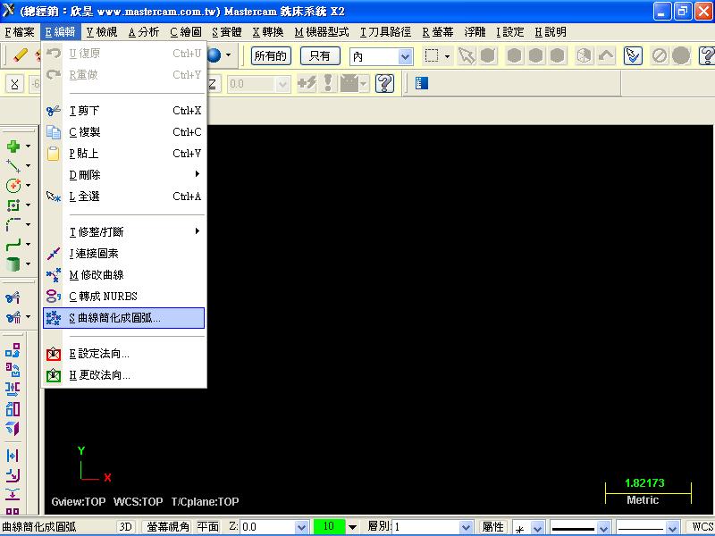Image resolution: width=715 pixels, height=536 pixels.
Task: Click the verify selection checkmark arrow icon
Action: click(x=633, y=55)
